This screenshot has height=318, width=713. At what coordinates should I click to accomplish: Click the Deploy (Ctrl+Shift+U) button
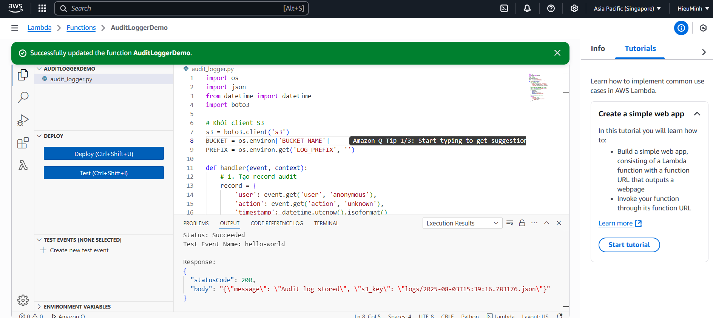104,153
